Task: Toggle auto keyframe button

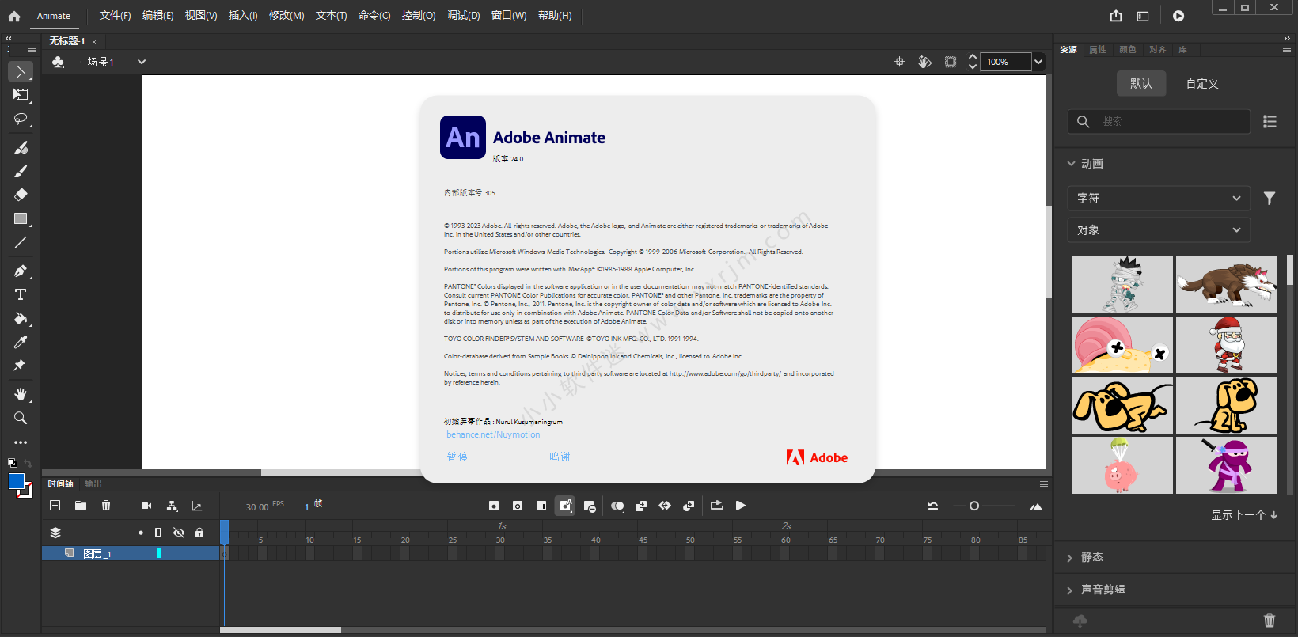Action: [x=565, y=506]
